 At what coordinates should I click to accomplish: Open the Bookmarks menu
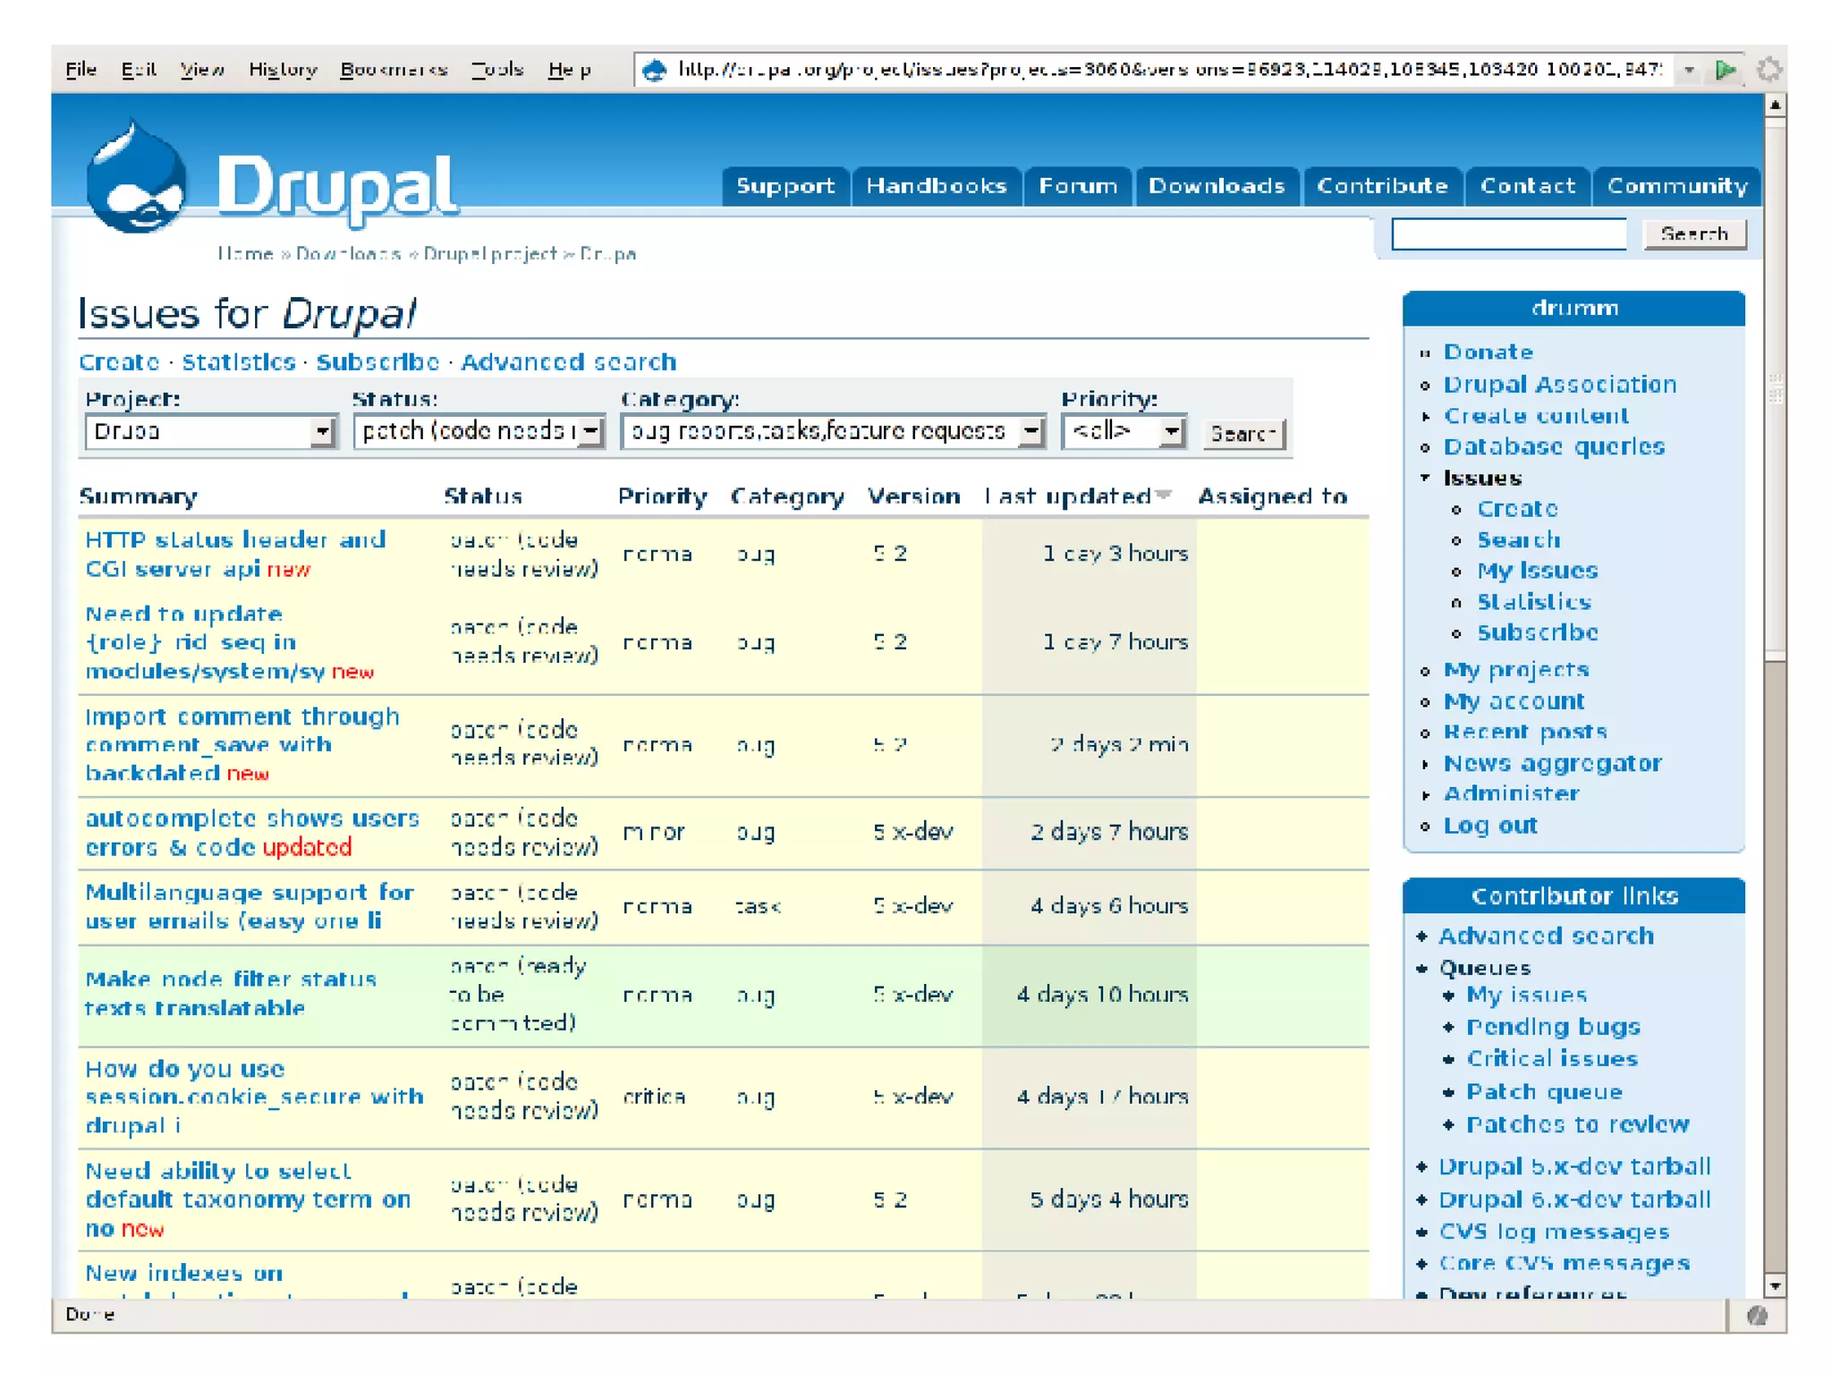(x=394, y=70)
